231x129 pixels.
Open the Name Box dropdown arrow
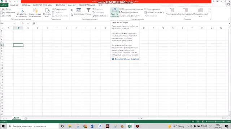[14, 23]
